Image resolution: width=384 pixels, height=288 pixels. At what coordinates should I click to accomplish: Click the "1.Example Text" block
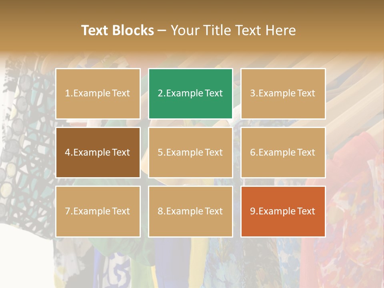[98, 94]
